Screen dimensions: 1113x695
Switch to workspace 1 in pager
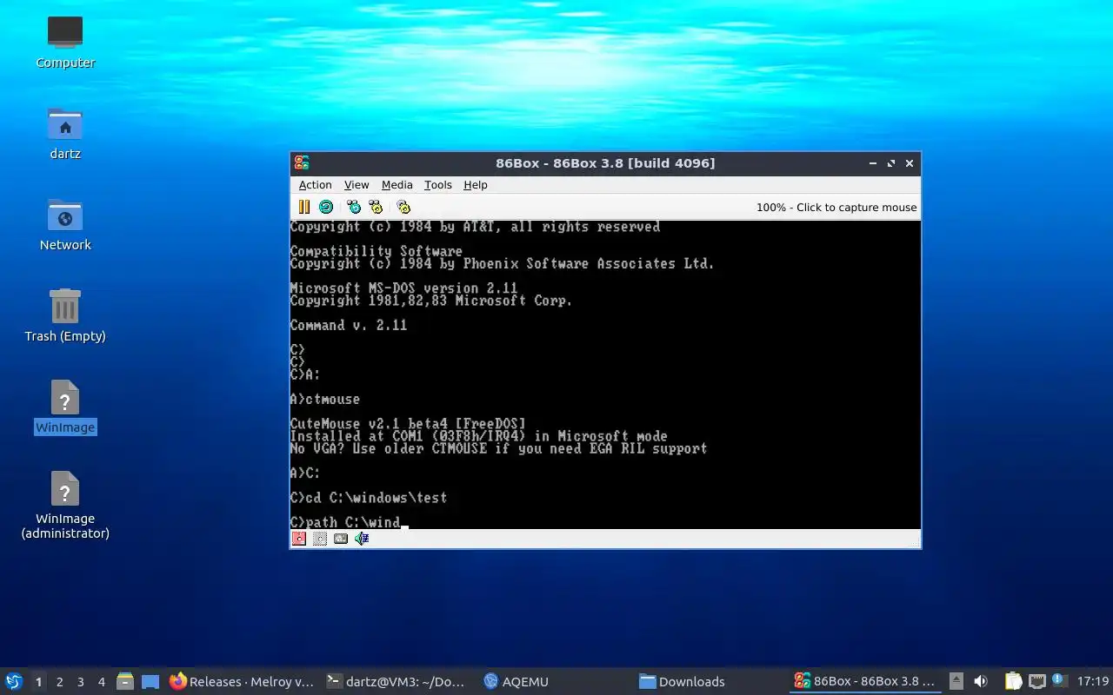click(x=38, y=682)
